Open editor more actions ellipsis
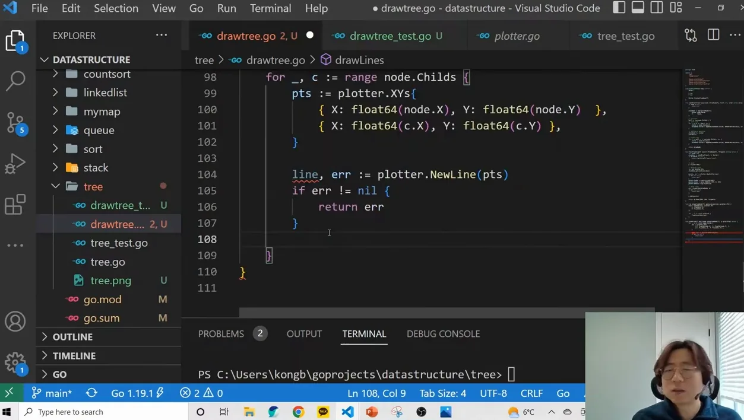The image size is (744, 420). point(735,36)
